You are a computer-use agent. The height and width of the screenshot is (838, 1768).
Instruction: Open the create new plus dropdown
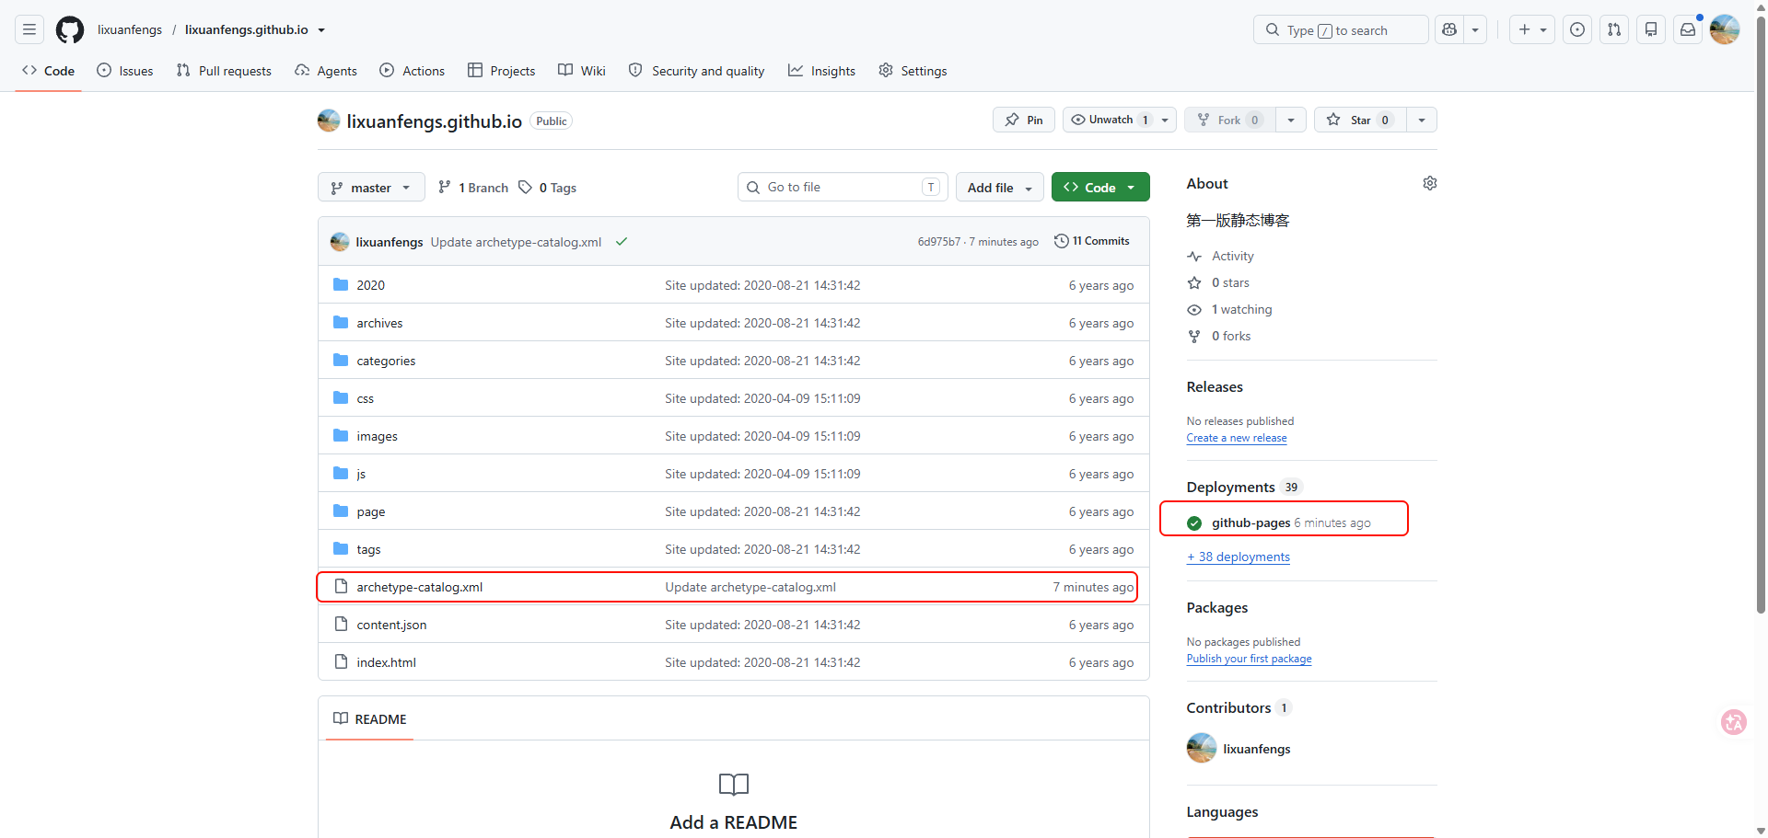1532,29
